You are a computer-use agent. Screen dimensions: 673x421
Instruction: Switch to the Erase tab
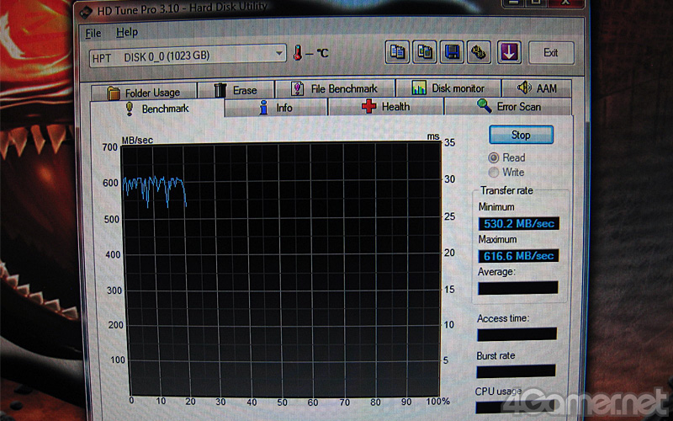(x=236, y=90)
